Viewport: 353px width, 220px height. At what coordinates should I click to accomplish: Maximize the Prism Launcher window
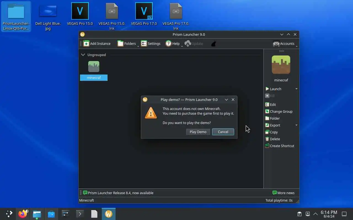tap(288, 34)
